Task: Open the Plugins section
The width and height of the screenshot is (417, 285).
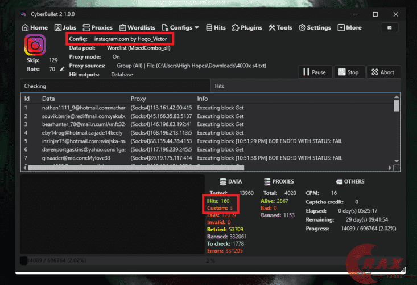Action: pos(247,28)
